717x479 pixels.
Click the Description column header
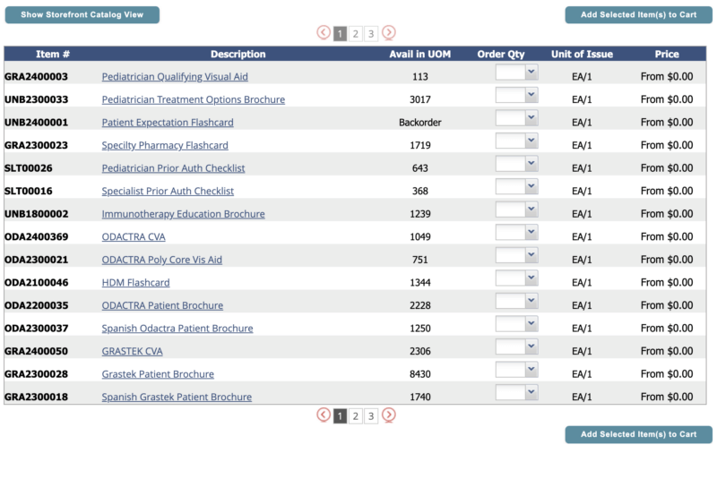pyautogui.click(x=238, y=54)
